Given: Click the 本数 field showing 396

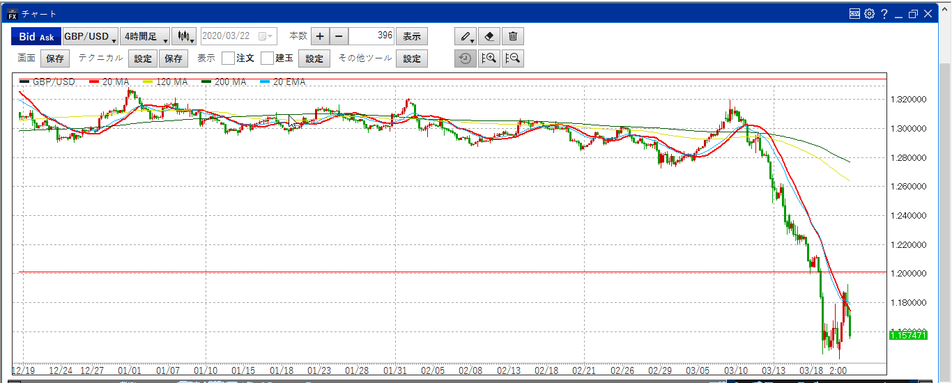Looking at the screenshot, I should coord(371,37).
